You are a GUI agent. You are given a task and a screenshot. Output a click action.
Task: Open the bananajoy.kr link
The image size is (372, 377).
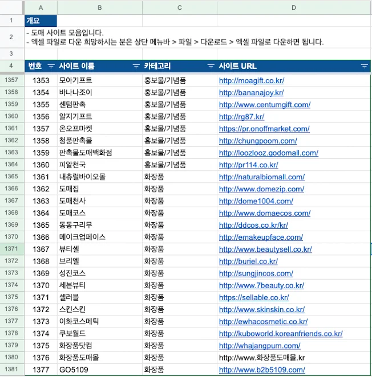tap(251, 93)
